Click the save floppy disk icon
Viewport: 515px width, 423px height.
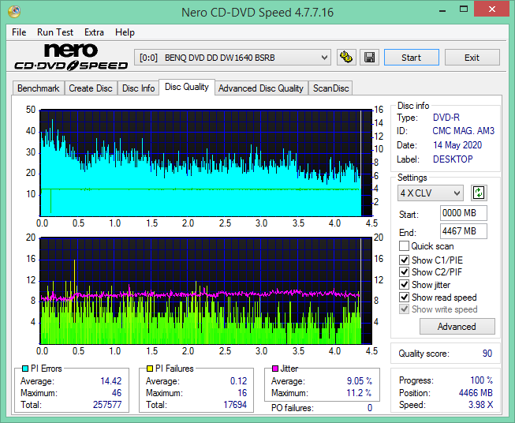pyautogui.click(x=370, y=58)
